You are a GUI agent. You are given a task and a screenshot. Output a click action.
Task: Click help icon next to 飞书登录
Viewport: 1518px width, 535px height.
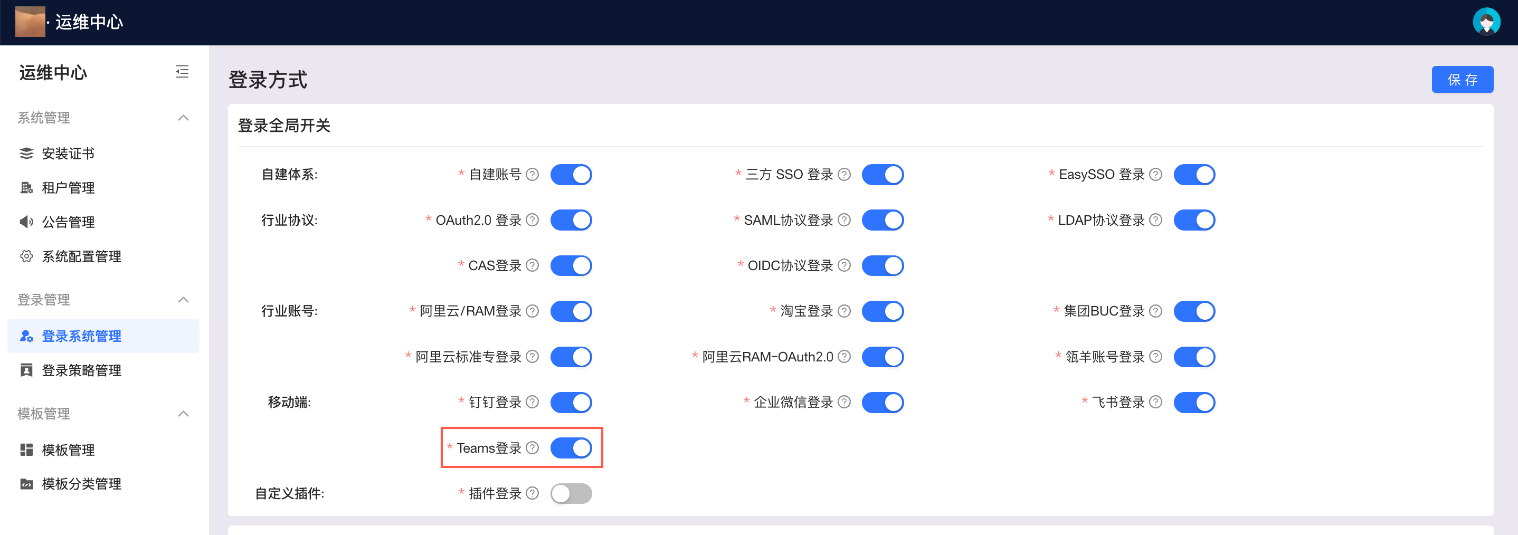[1155, 403]
